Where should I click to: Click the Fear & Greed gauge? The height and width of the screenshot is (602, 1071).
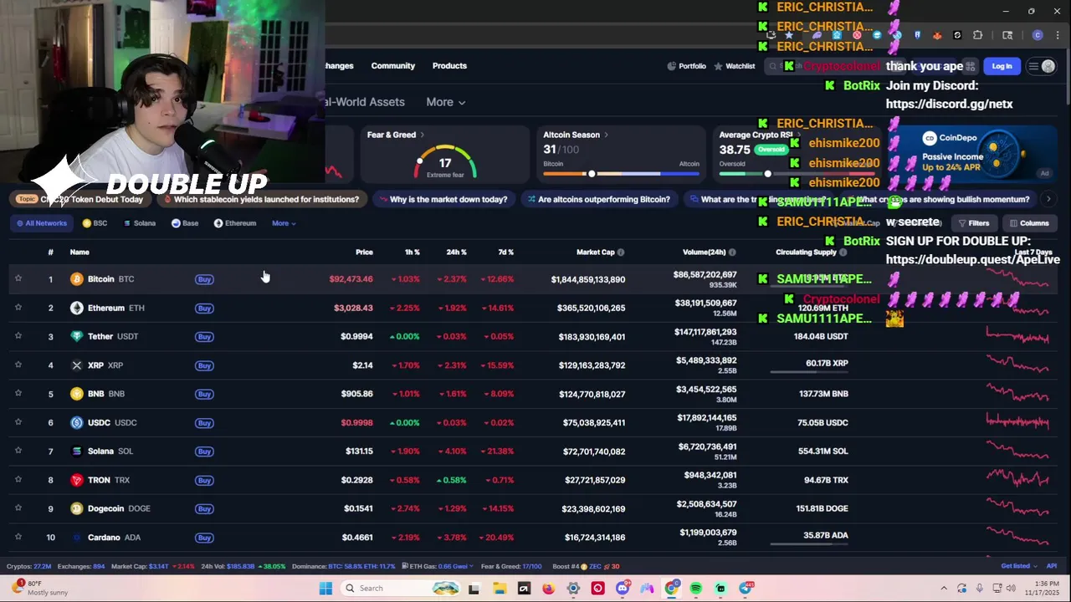(x=445, y=163)
